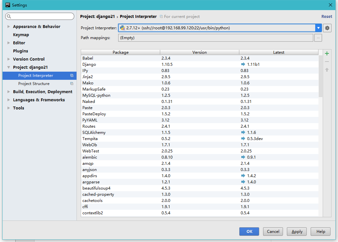The width and height of the screenshot is (338, 242).
Task: Click the Reset link
Action: click(x=327, y=17)
